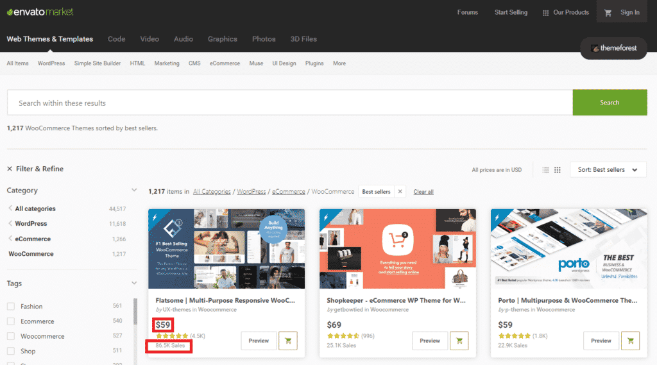Open Web Themes & Templates tab

[x=50, y=39]
